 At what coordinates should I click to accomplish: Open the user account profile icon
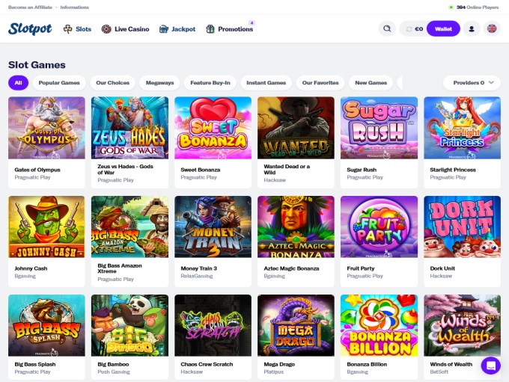472,29
